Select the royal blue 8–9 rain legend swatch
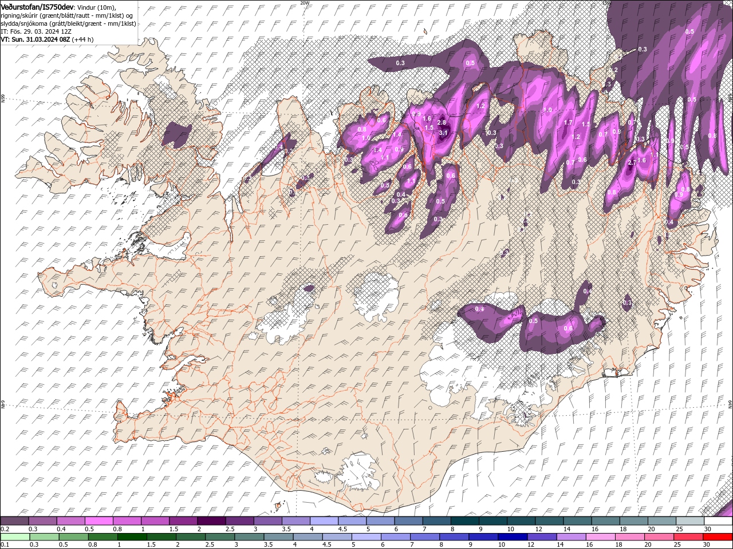The width and height of the screenshot is (733, 549). pos(455,537)
